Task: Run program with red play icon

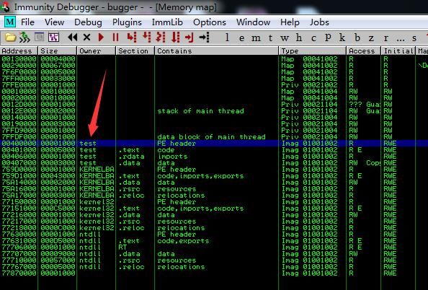Action: (101, 38)
